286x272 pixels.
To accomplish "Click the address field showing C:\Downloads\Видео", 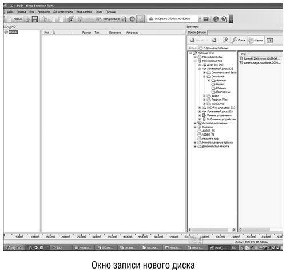I will pos(240,48).
